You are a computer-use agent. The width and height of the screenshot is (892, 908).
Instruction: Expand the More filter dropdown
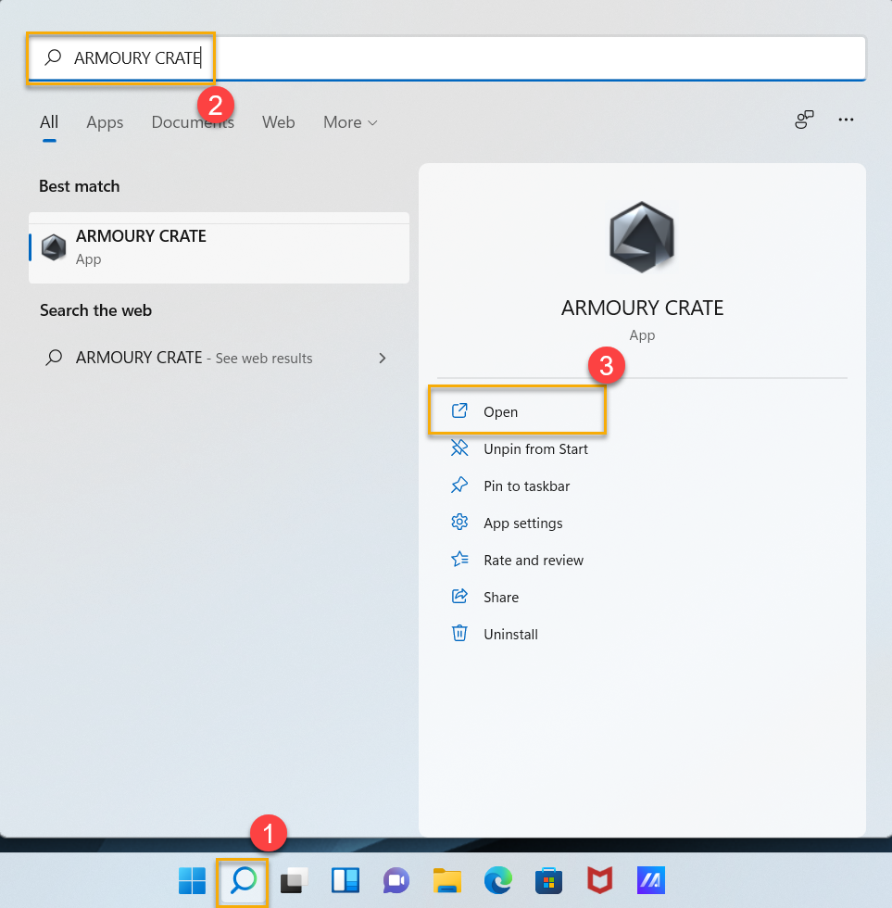(350, 122)
